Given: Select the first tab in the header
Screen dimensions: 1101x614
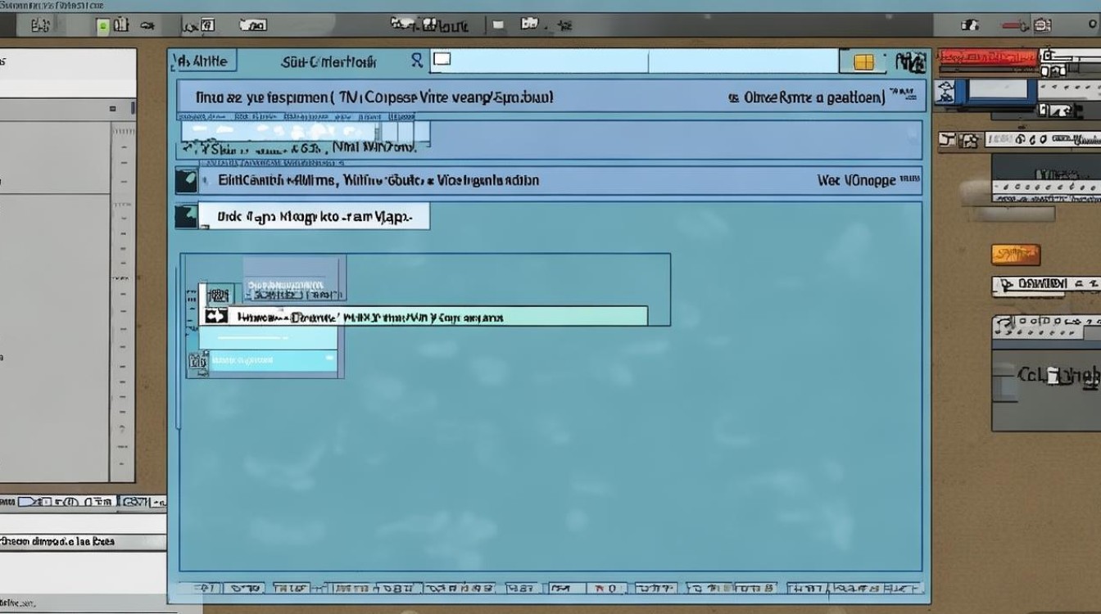Looking at the screenshot, I should point(205,61).
